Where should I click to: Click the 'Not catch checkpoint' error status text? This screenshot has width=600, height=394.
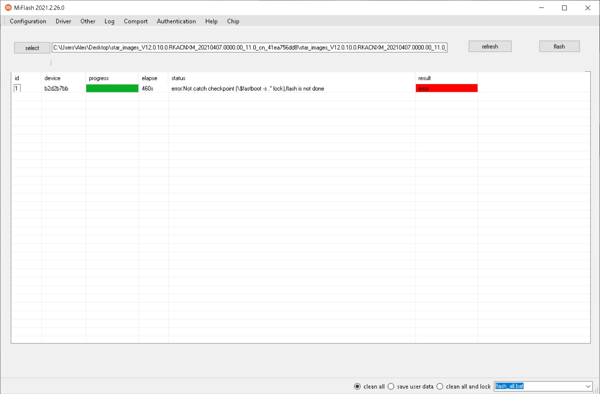[x=248, y=89]
